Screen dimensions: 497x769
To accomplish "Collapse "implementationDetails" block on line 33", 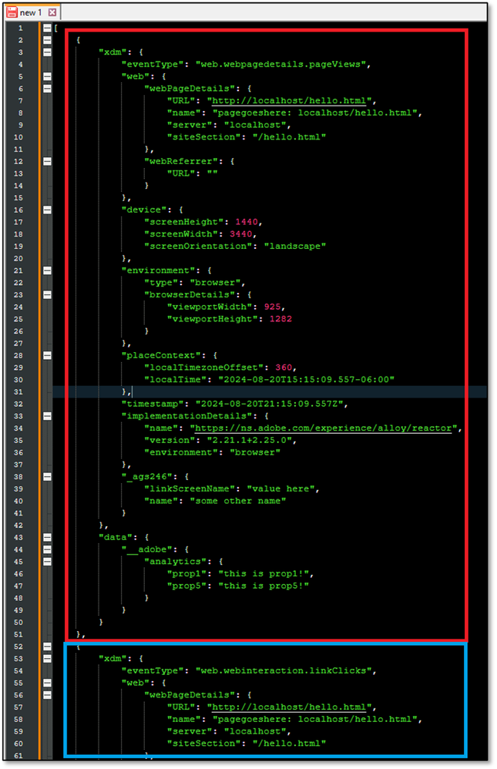I will [x=47, y=416].
